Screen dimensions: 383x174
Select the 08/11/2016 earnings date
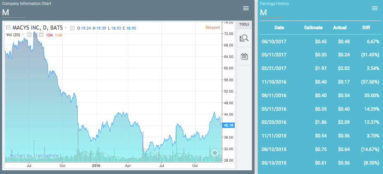point(274,95)
